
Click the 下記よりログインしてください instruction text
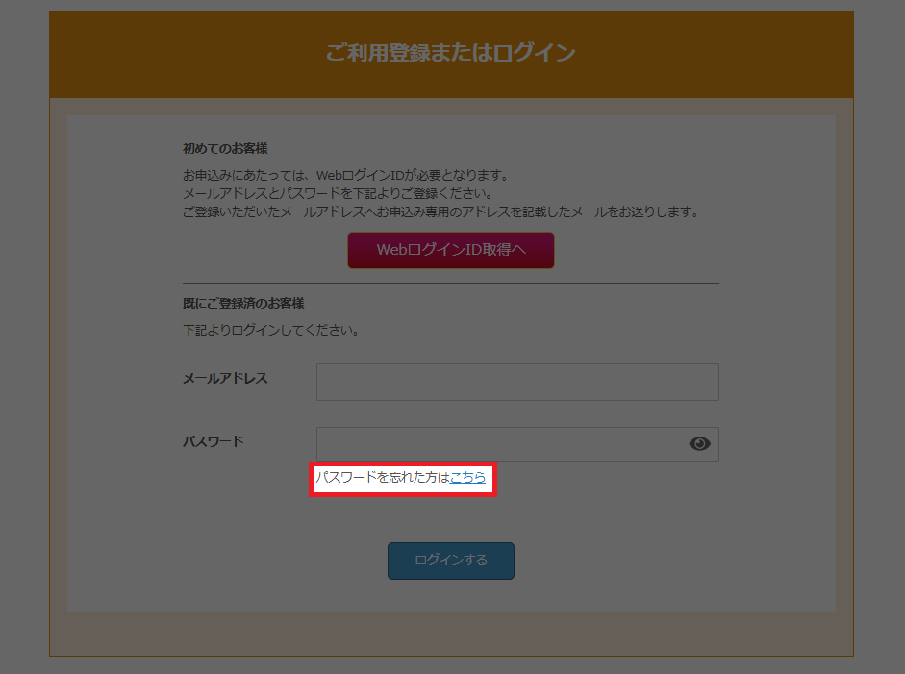(270, 331)
